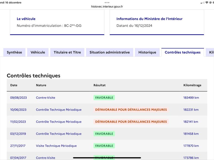
Task: Click the date 27/11/2017
Action: (x=18, y=146)
